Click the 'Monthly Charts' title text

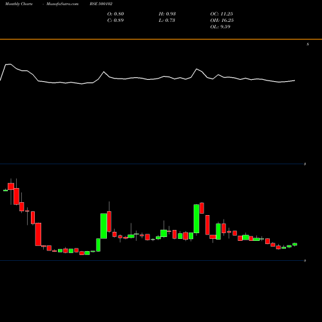point(19,4)
